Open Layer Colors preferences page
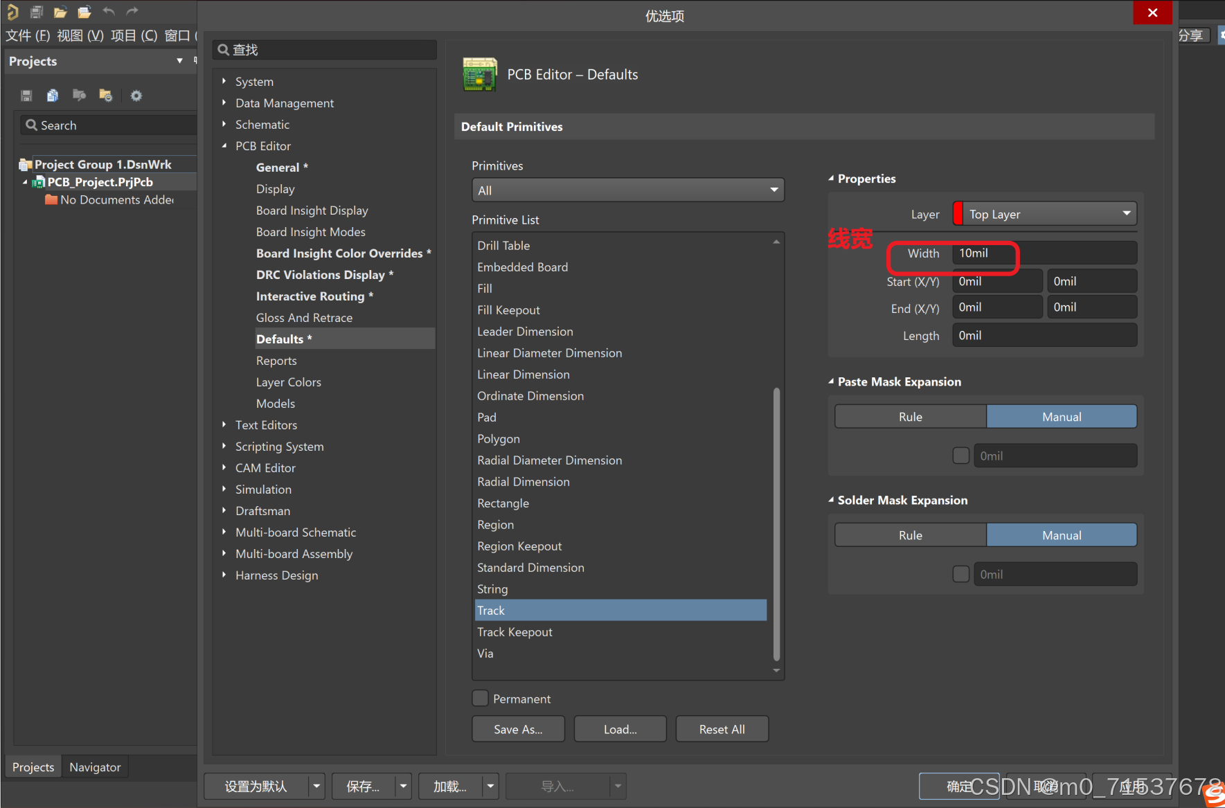The width and height of the screenshot is (1225, 808). pos(289,382)
